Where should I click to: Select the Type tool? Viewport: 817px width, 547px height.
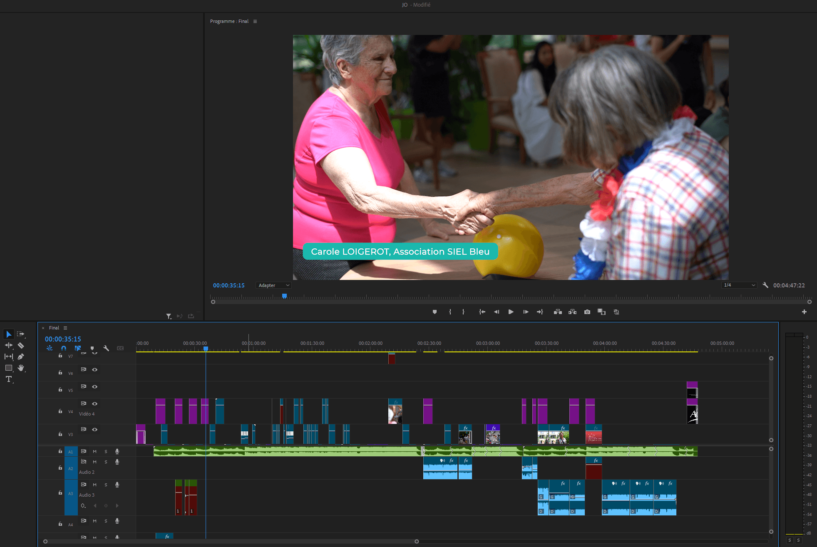coord(8,379)
